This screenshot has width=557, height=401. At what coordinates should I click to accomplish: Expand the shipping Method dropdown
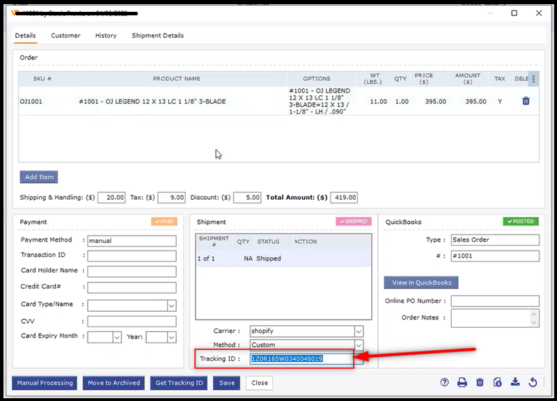359,345
